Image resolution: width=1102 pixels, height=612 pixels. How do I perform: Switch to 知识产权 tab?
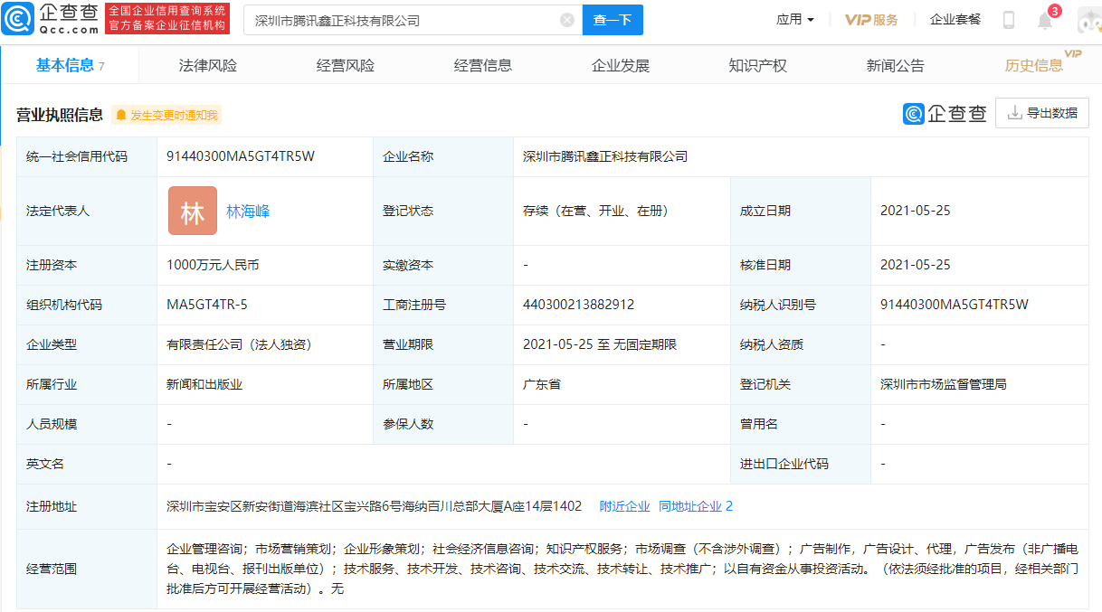point(758,65)
